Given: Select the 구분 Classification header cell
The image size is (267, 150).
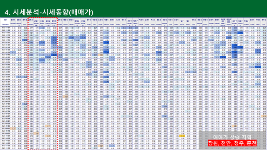Looking at the screenshot, I should (x=5, y=22).
